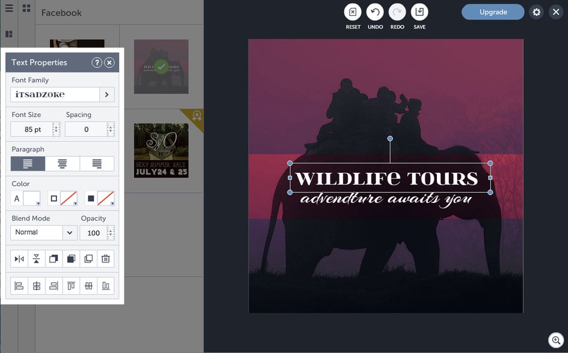Click the flip horizontal icon

coord(19,259)
